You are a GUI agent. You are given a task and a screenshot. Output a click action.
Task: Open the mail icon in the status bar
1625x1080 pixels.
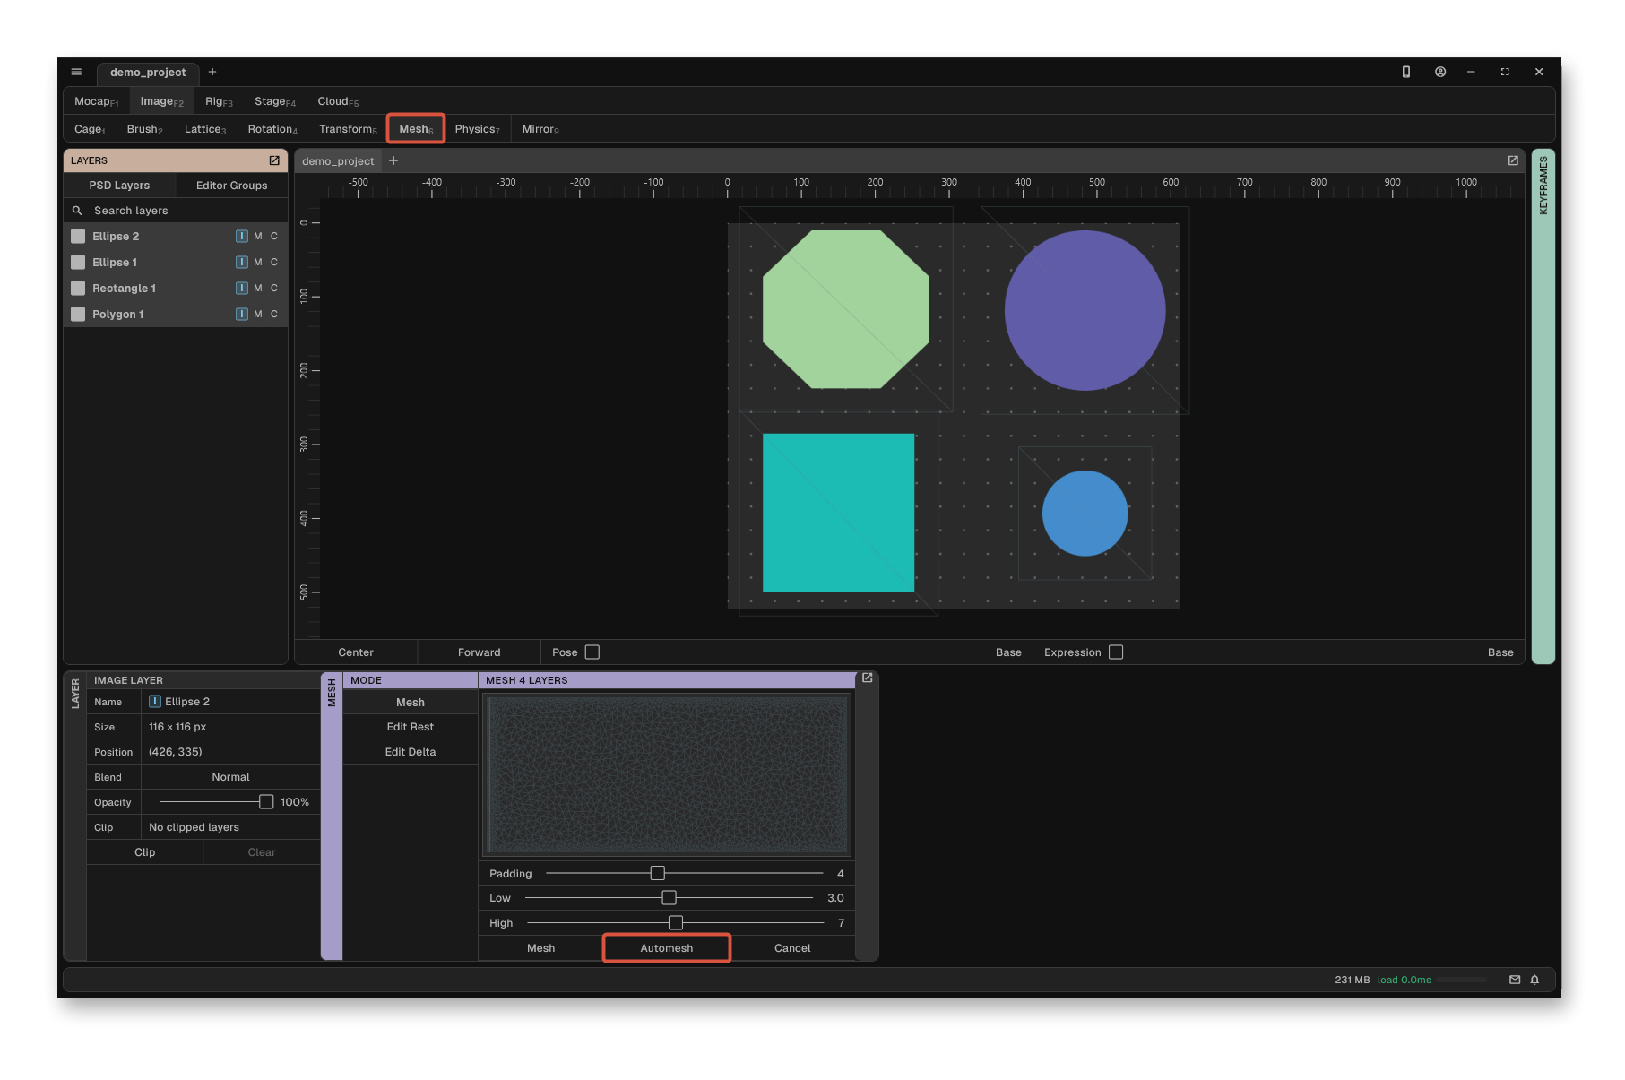(x=1515, y=980)
